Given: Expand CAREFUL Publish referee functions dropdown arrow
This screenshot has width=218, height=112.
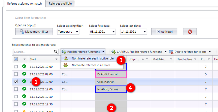Looking at the screenshot, I should [165, 52].
